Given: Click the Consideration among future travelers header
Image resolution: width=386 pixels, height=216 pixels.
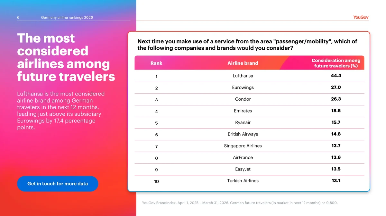Looking at the screenshot, I should click(x=336, y=63).
